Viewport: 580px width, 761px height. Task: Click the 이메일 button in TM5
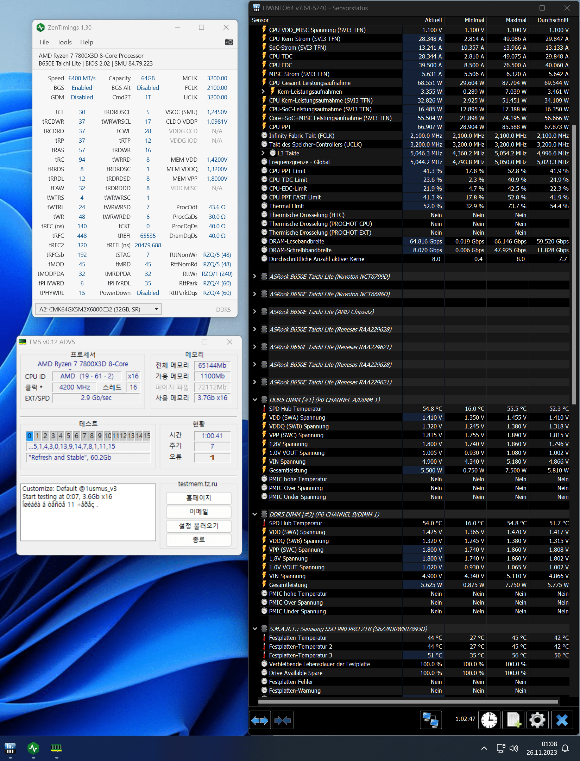(198, 512)
